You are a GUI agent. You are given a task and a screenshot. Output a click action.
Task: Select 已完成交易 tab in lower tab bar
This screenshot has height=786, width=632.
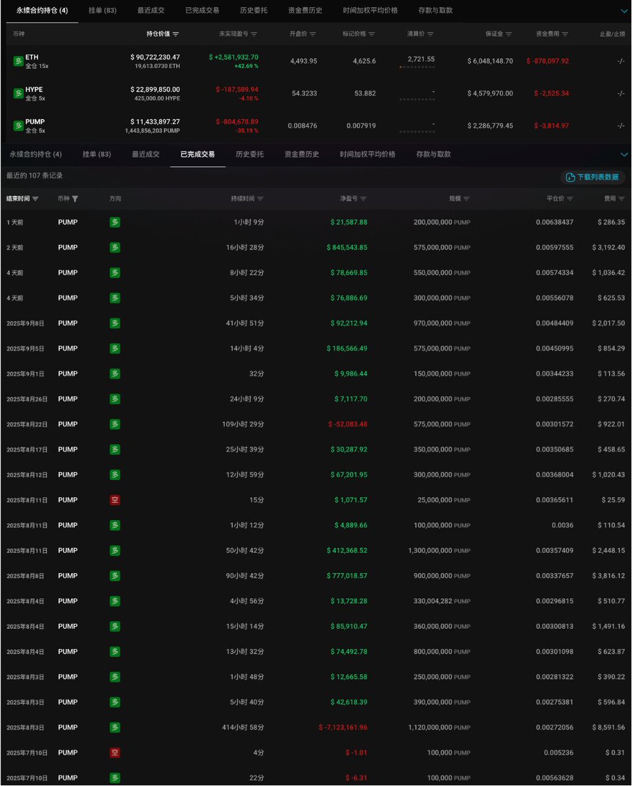[198, 155]
